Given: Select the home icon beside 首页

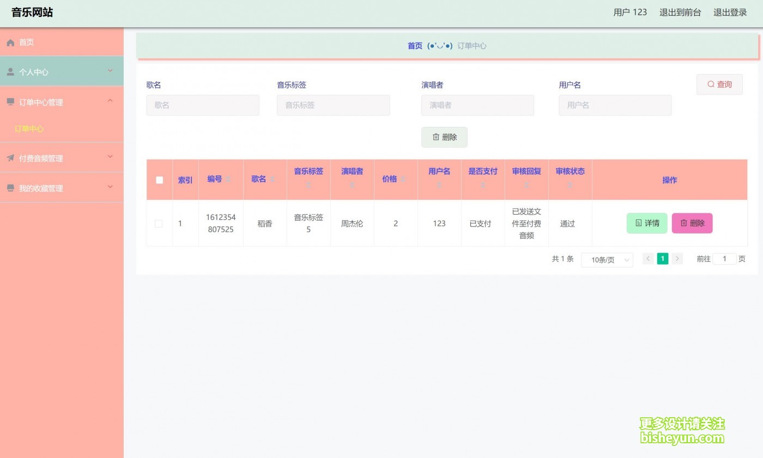Looking at the screenshot, I should pyautogui.click(x=10, y=42).
